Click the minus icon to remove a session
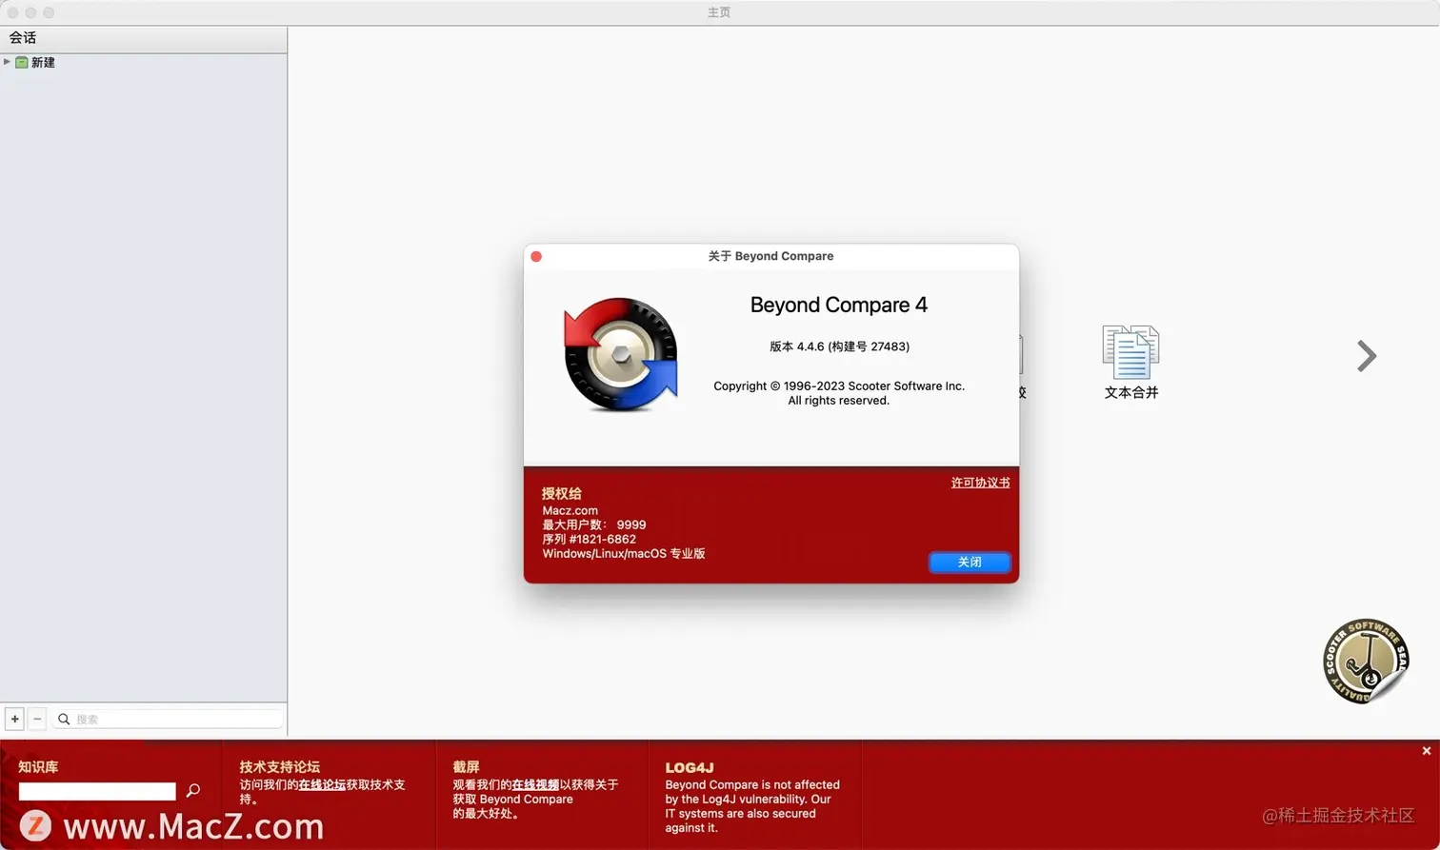This screenshot has height=850, width=1440. tap(37, 719)
